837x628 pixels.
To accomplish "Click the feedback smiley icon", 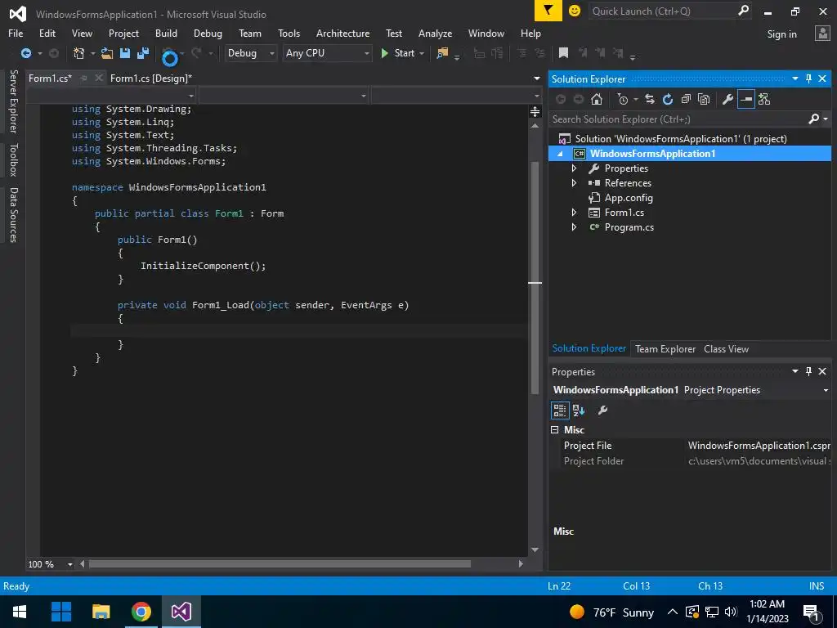I will tap(575, 11).
